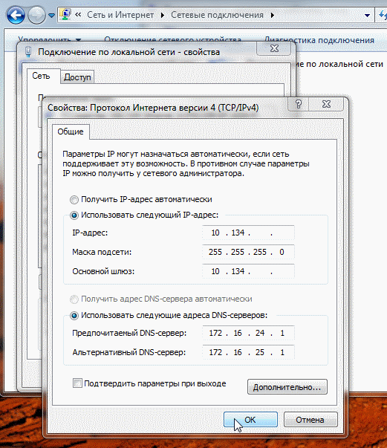
Task: Click the «Маска подсети» input field
Action: (248, 252)
